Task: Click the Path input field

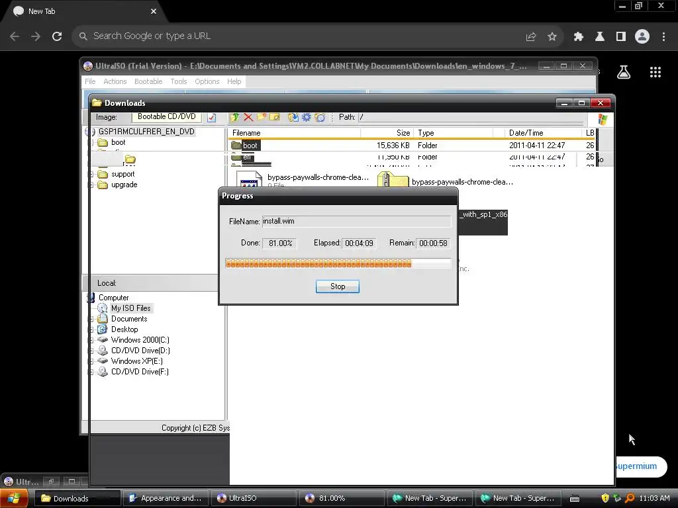Action: 472,117
